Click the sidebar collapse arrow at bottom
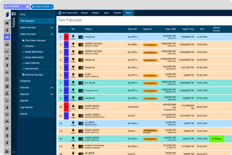 [x=14, y=152]
